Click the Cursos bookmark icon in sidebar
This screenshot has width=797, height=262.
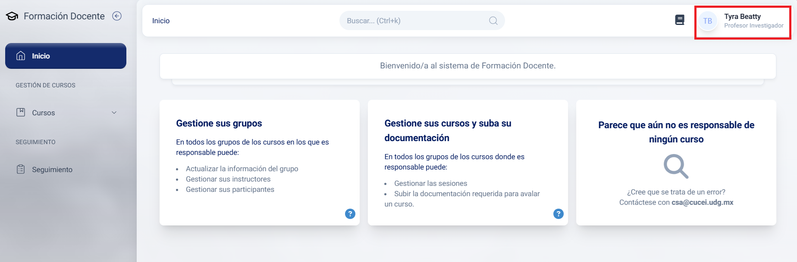click(21, 113)
